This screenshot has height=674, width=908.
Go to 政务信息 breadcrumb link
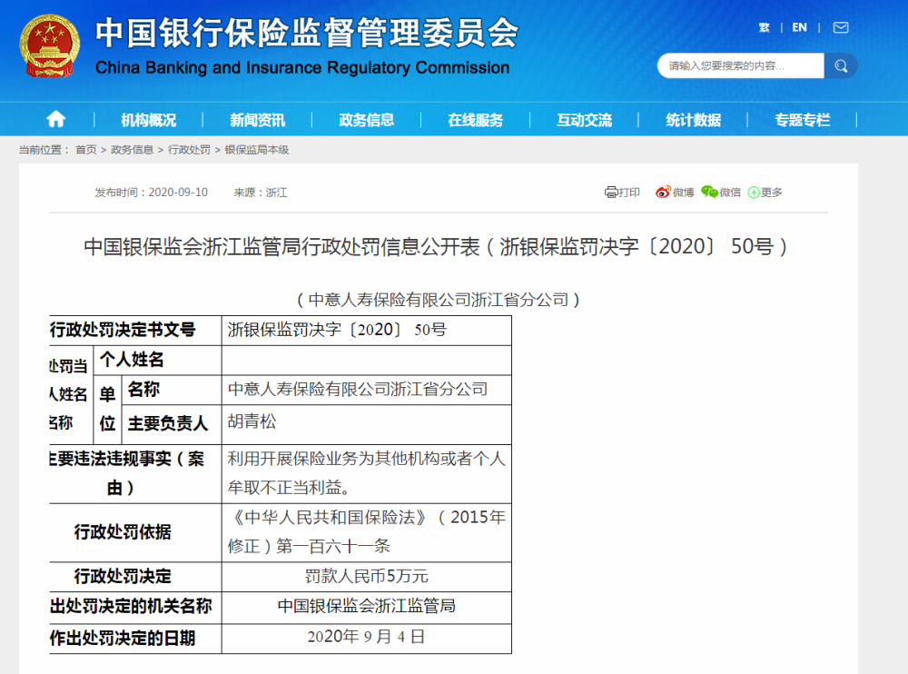(x=132, y=150)
